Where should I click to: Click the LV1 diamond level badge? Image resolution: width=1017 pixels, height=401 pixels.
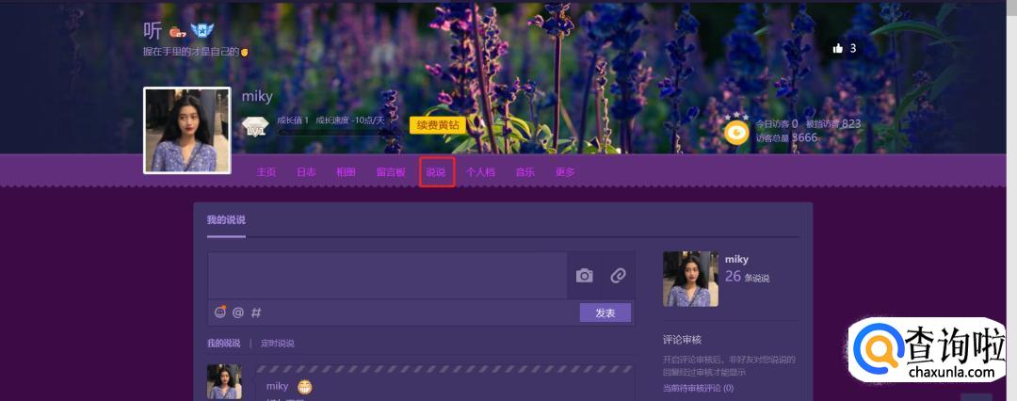[255, 126]
